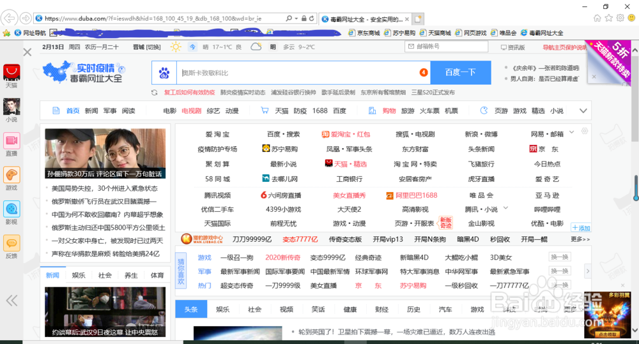The width and height of the screenshot is (639, 344).
Task: Click the 资讯版 link at the top
Action: click(x=512, y=47)
